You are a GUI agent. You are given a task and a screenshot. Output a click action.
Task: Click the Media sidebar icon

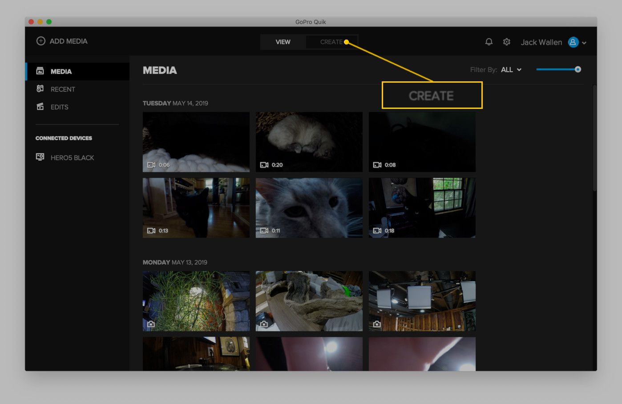40,71
